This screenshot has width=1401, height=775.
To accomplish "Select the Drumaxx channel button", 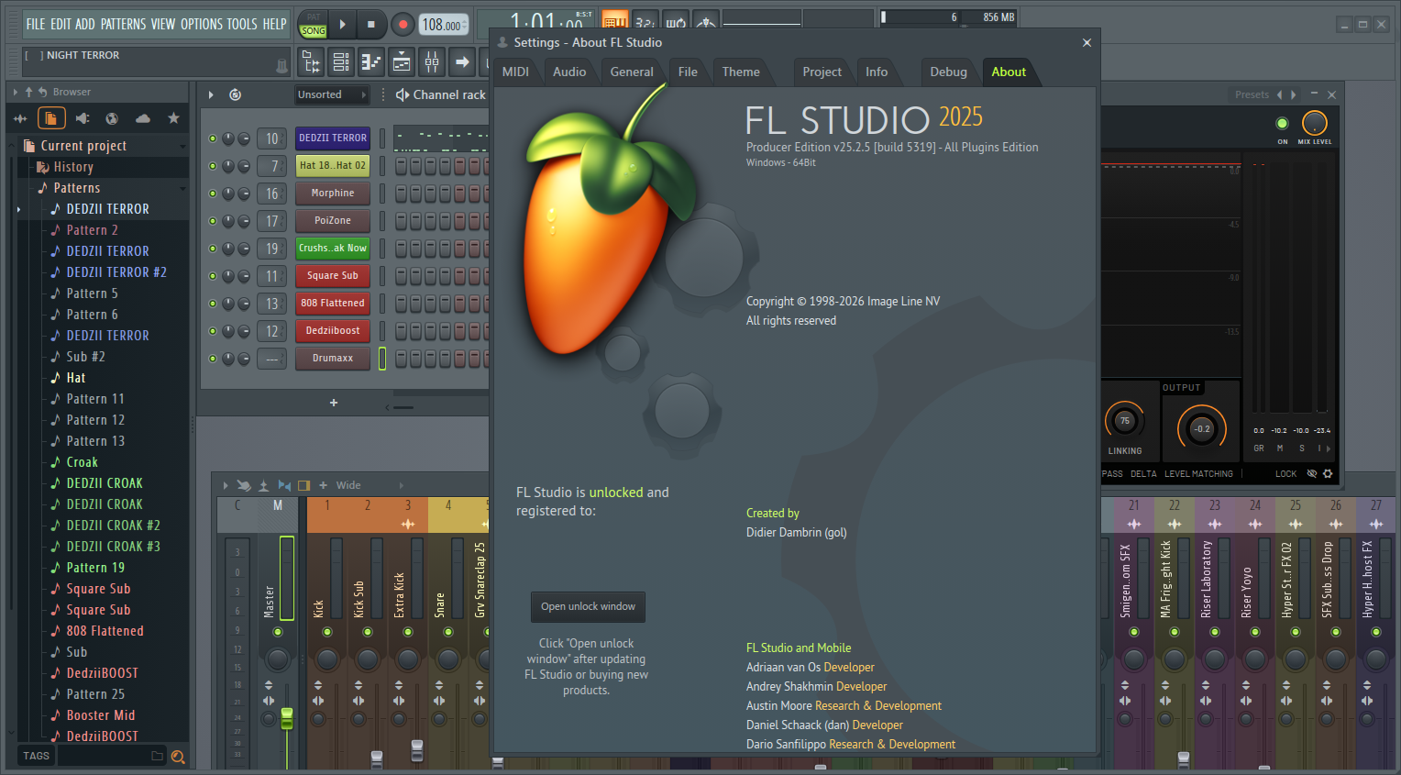I will coord(332,359).
